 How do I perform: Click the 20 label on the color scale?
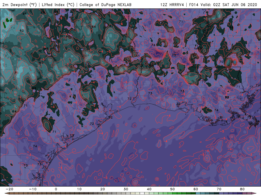(x=102, y=189)
